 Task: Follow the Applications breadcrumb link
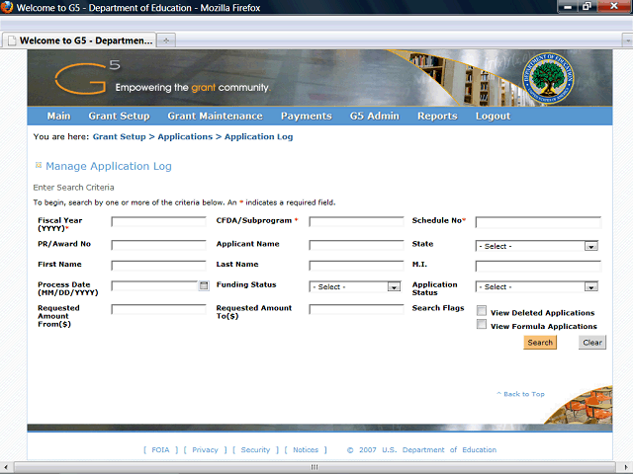(185, 136)
